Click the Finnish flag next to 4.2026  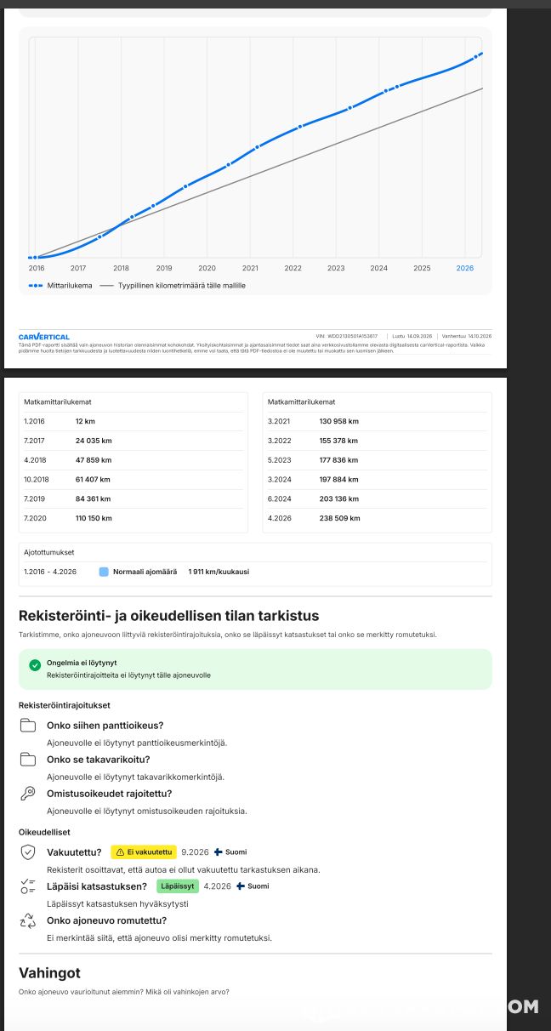[x=241, y=886]
